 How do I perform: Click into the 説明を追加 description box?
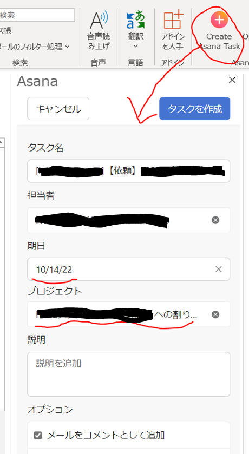coord(128,374)
